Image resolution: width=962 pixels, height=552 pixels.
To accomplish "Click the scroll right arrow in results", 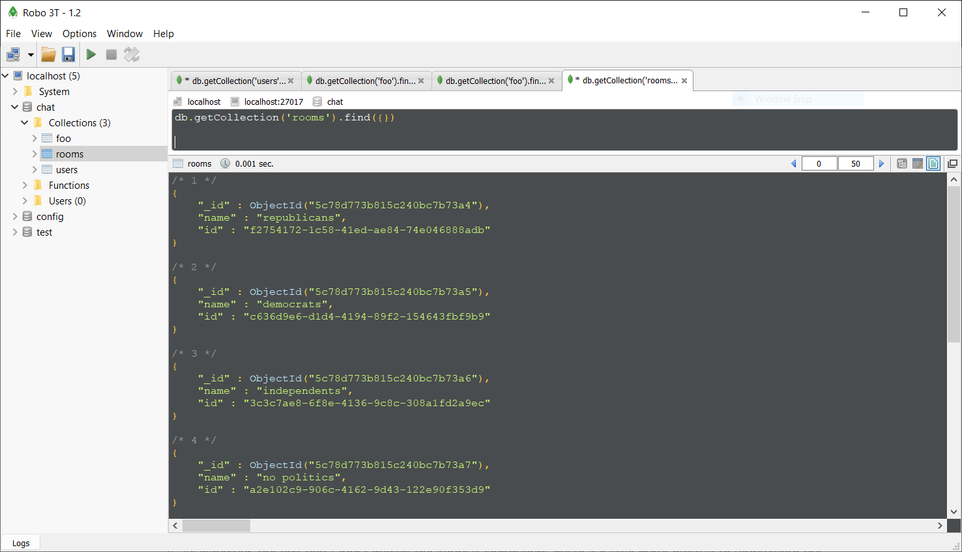I will pos(940,525).
